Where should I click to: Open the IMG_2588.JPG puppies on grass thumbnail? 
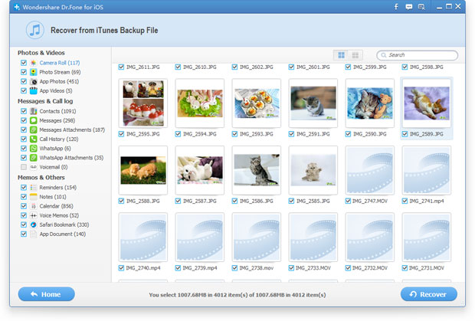[x=143, y=170]
